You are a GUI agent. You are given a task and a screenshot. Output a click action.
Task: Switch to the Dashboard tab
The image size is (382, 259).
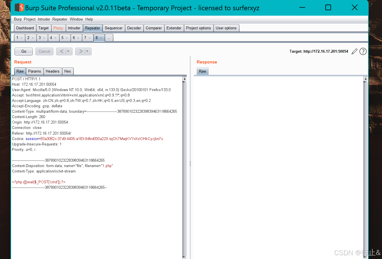25,28
